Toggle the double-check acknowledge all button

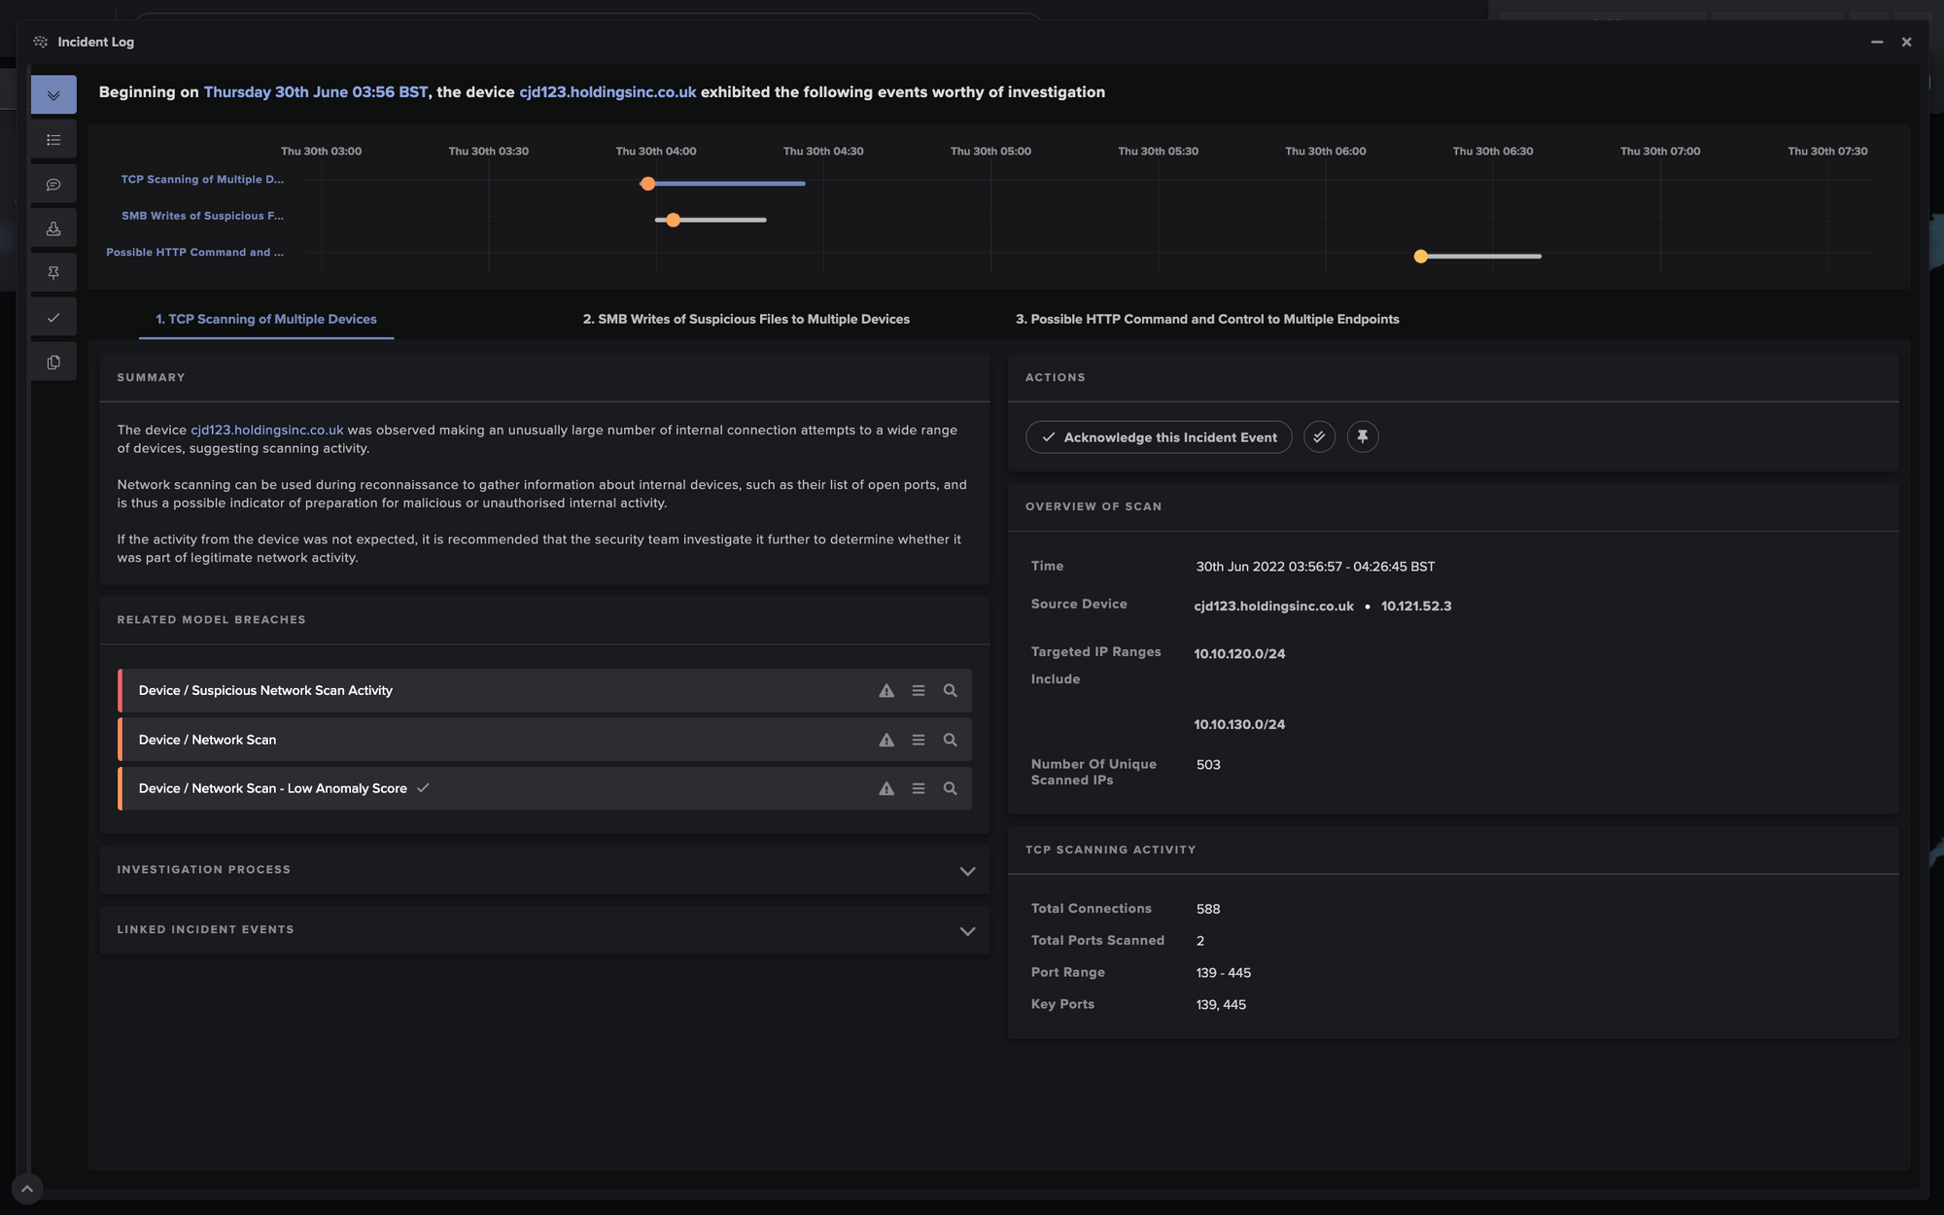point(1319,437)
